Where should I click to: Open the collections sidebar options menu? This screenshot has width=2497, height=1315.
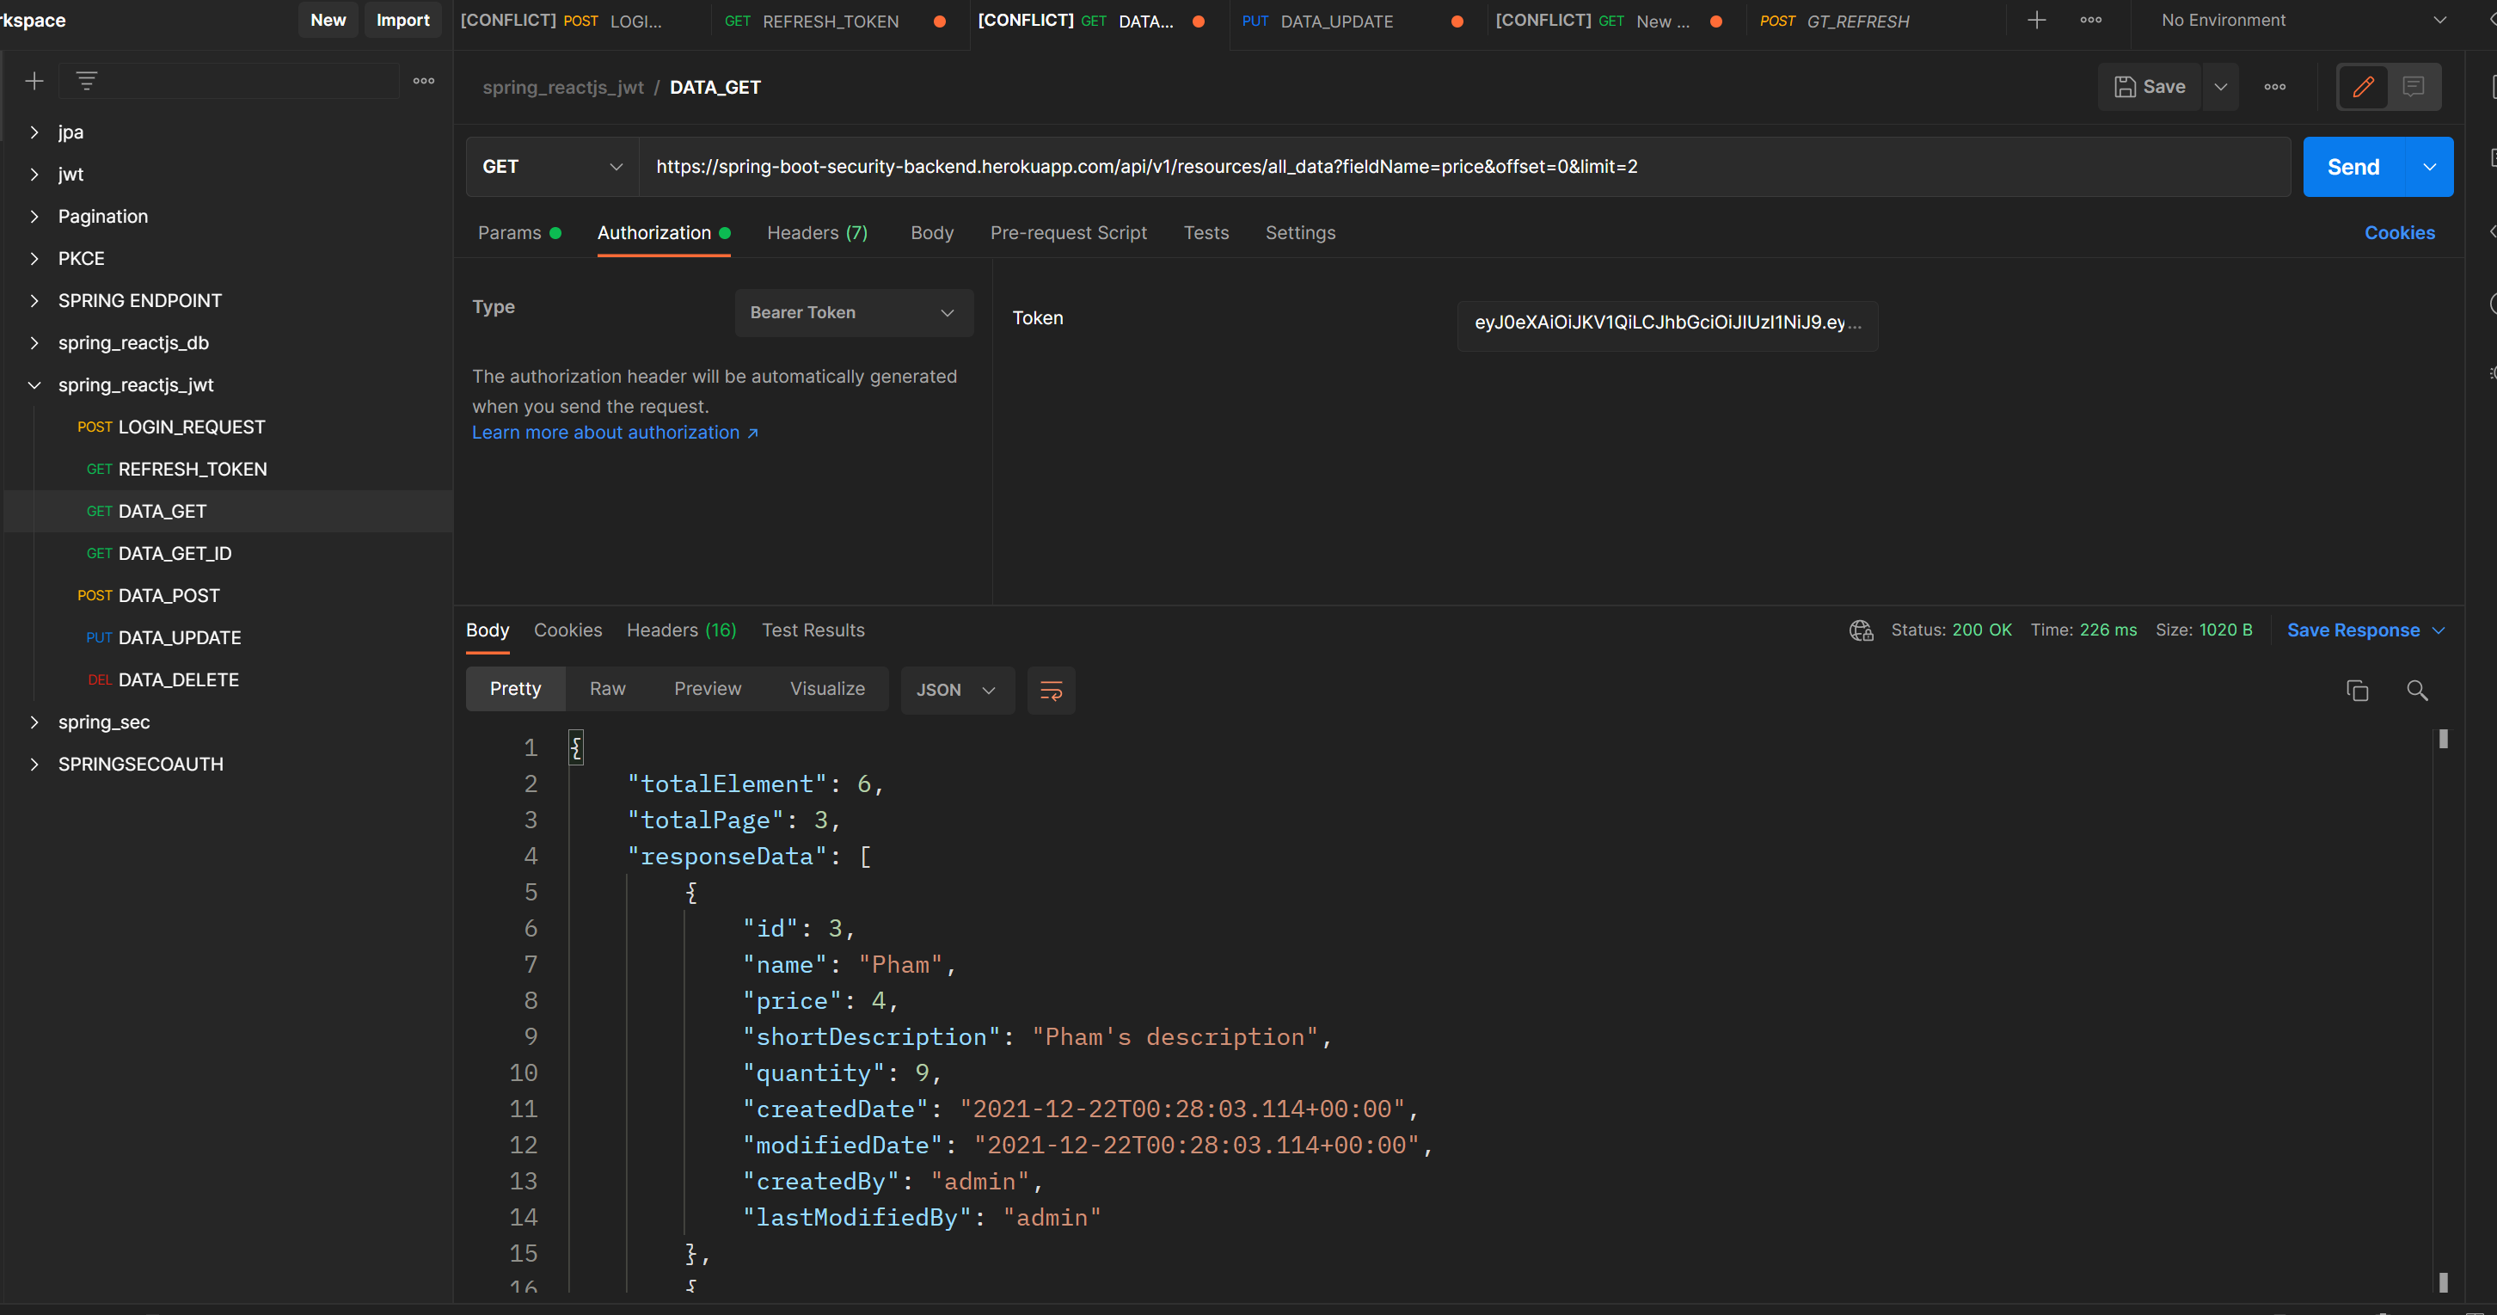424,82
